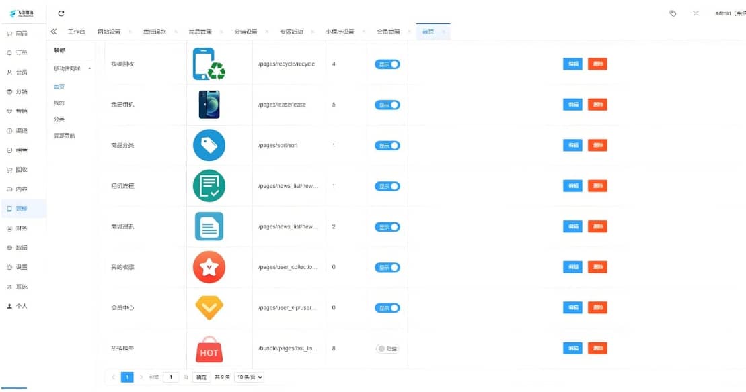Click the smartphone icon for 我要租机
746x392 pixels.
(209, 104)
